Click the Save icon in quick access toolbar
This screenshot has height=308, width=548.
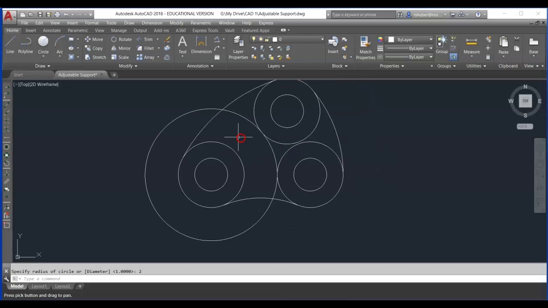pos(40,15)
